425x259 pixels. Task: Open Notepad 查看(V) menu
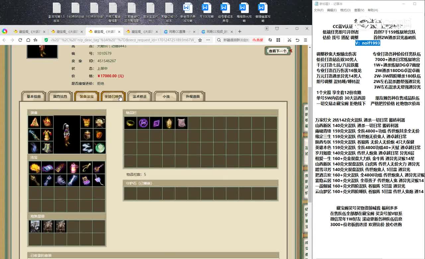click(359, 10)
